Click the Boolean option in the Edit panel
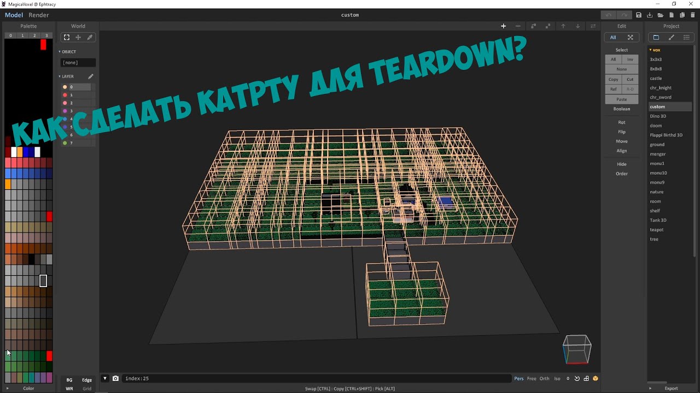This screenshot has width=700, height=393. tap(622, 109)
